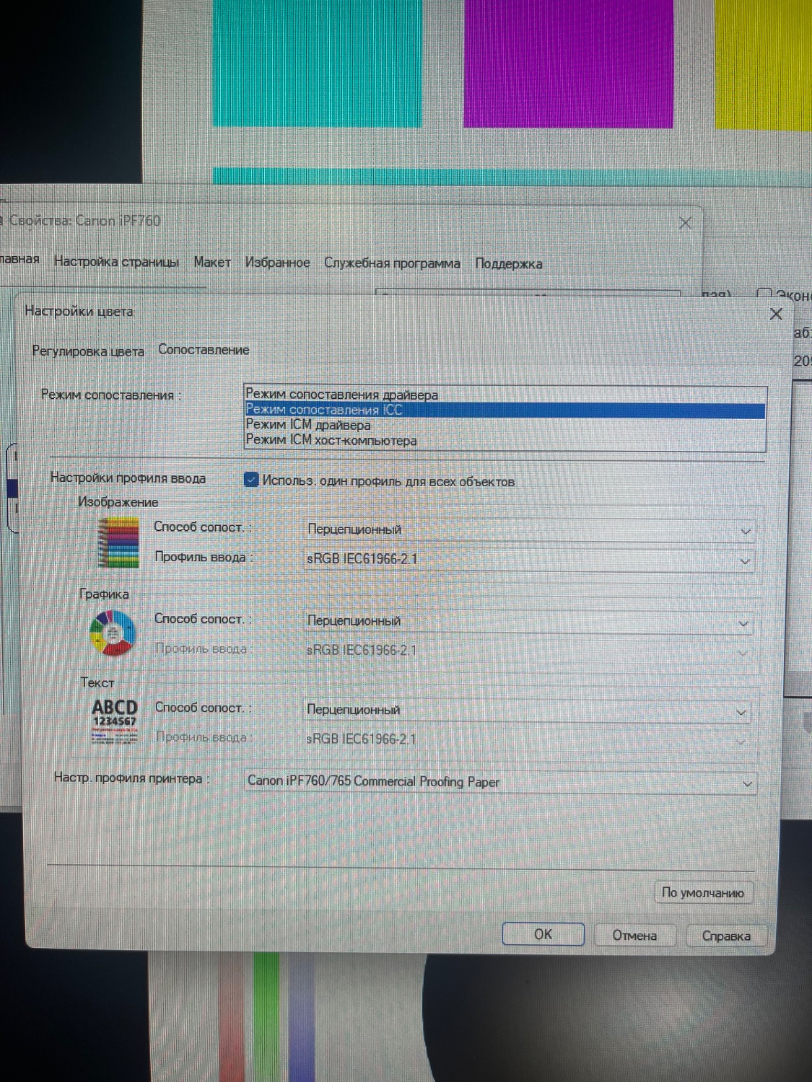
Task: Click the pie chart Графика icon
Action: coord(113,633)
